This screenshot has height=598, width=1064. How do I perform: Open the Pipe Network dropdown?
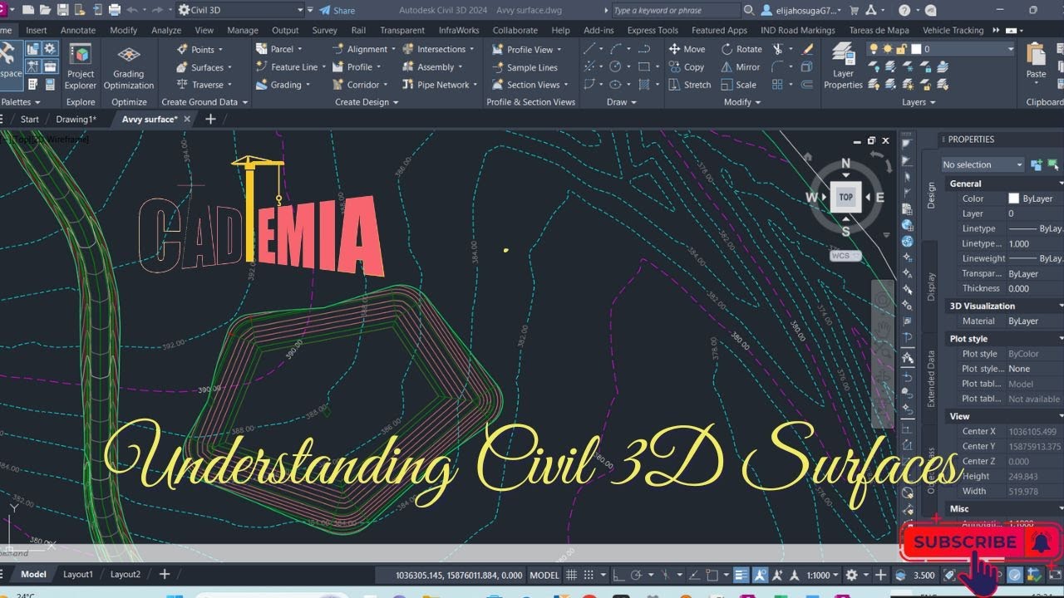coord(441,85)
